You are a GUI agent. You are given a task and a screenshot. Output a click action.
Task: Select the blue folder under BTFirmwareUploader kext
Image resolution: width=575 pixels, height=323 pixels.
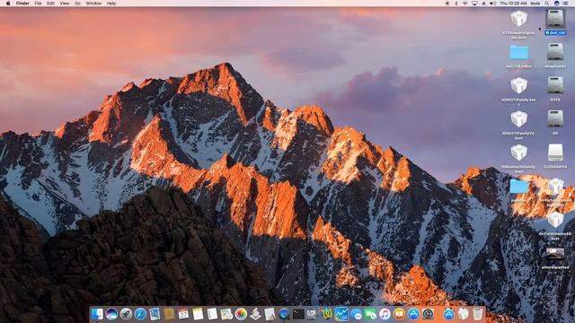(519, 52)
